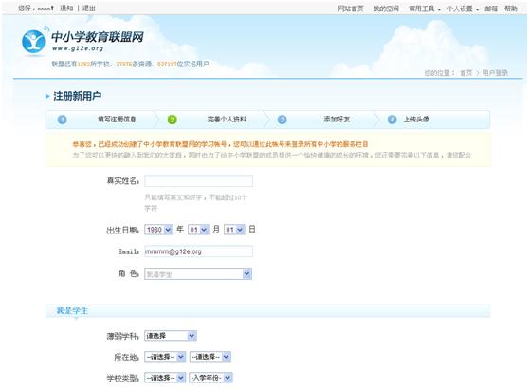Screen dimensions: 529x391
Task: Click the site logo icon
Action: point(33,42)
